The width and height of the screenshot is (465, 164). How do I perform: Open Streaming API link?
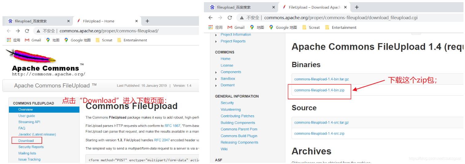point(29,122)
